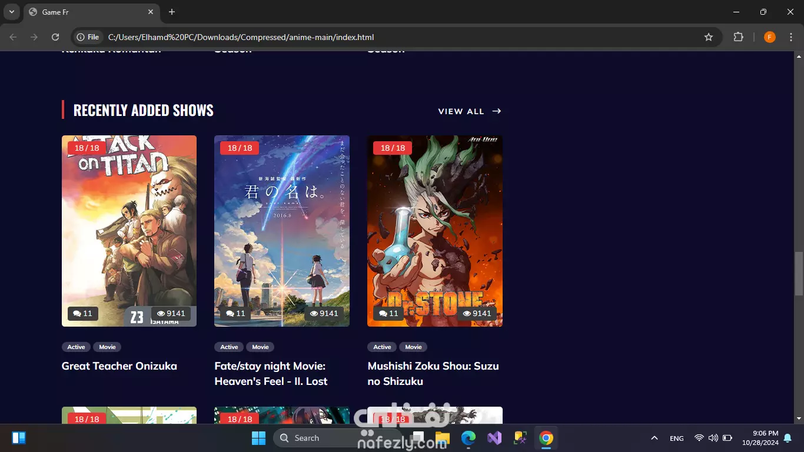Image resolution: width=804 pixels, height=452 pixels.
Task: Click the Recently Added Shows heading
Action: tap(143, 110)
